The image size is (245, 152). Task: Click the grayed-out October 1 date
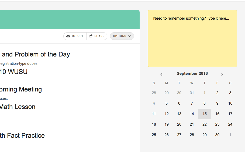click(x=230, y=135)
